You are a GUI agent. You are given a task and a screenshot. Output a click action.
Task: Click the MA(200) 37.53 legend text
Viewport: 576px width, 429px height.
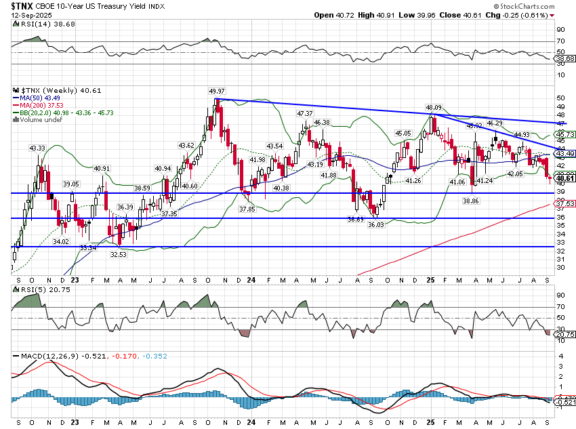tap(42, 106)
